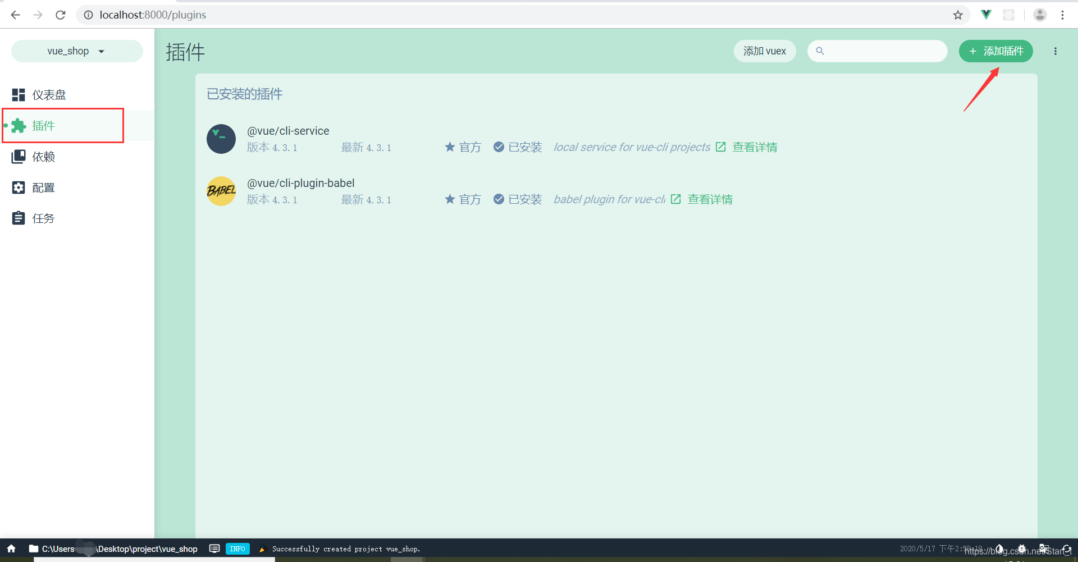
Task: Click the site info icon in address bar
Action: pos(88,15)
